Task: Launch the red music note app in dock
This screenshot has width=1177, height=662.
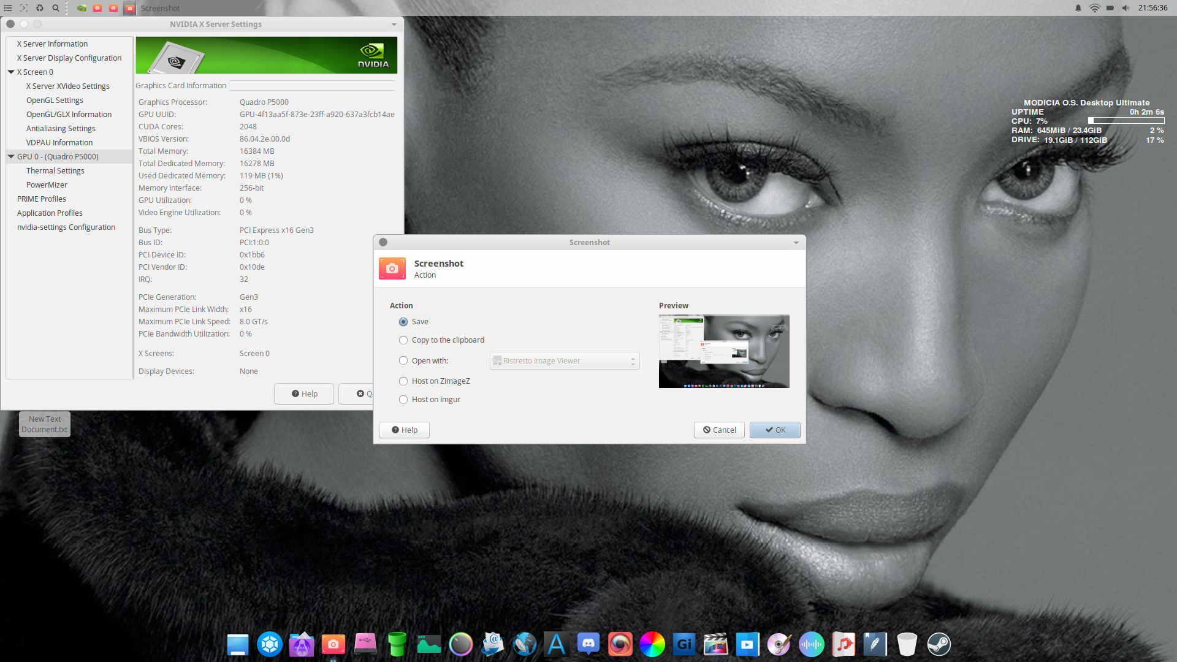Action: click(x=844, y=644)
